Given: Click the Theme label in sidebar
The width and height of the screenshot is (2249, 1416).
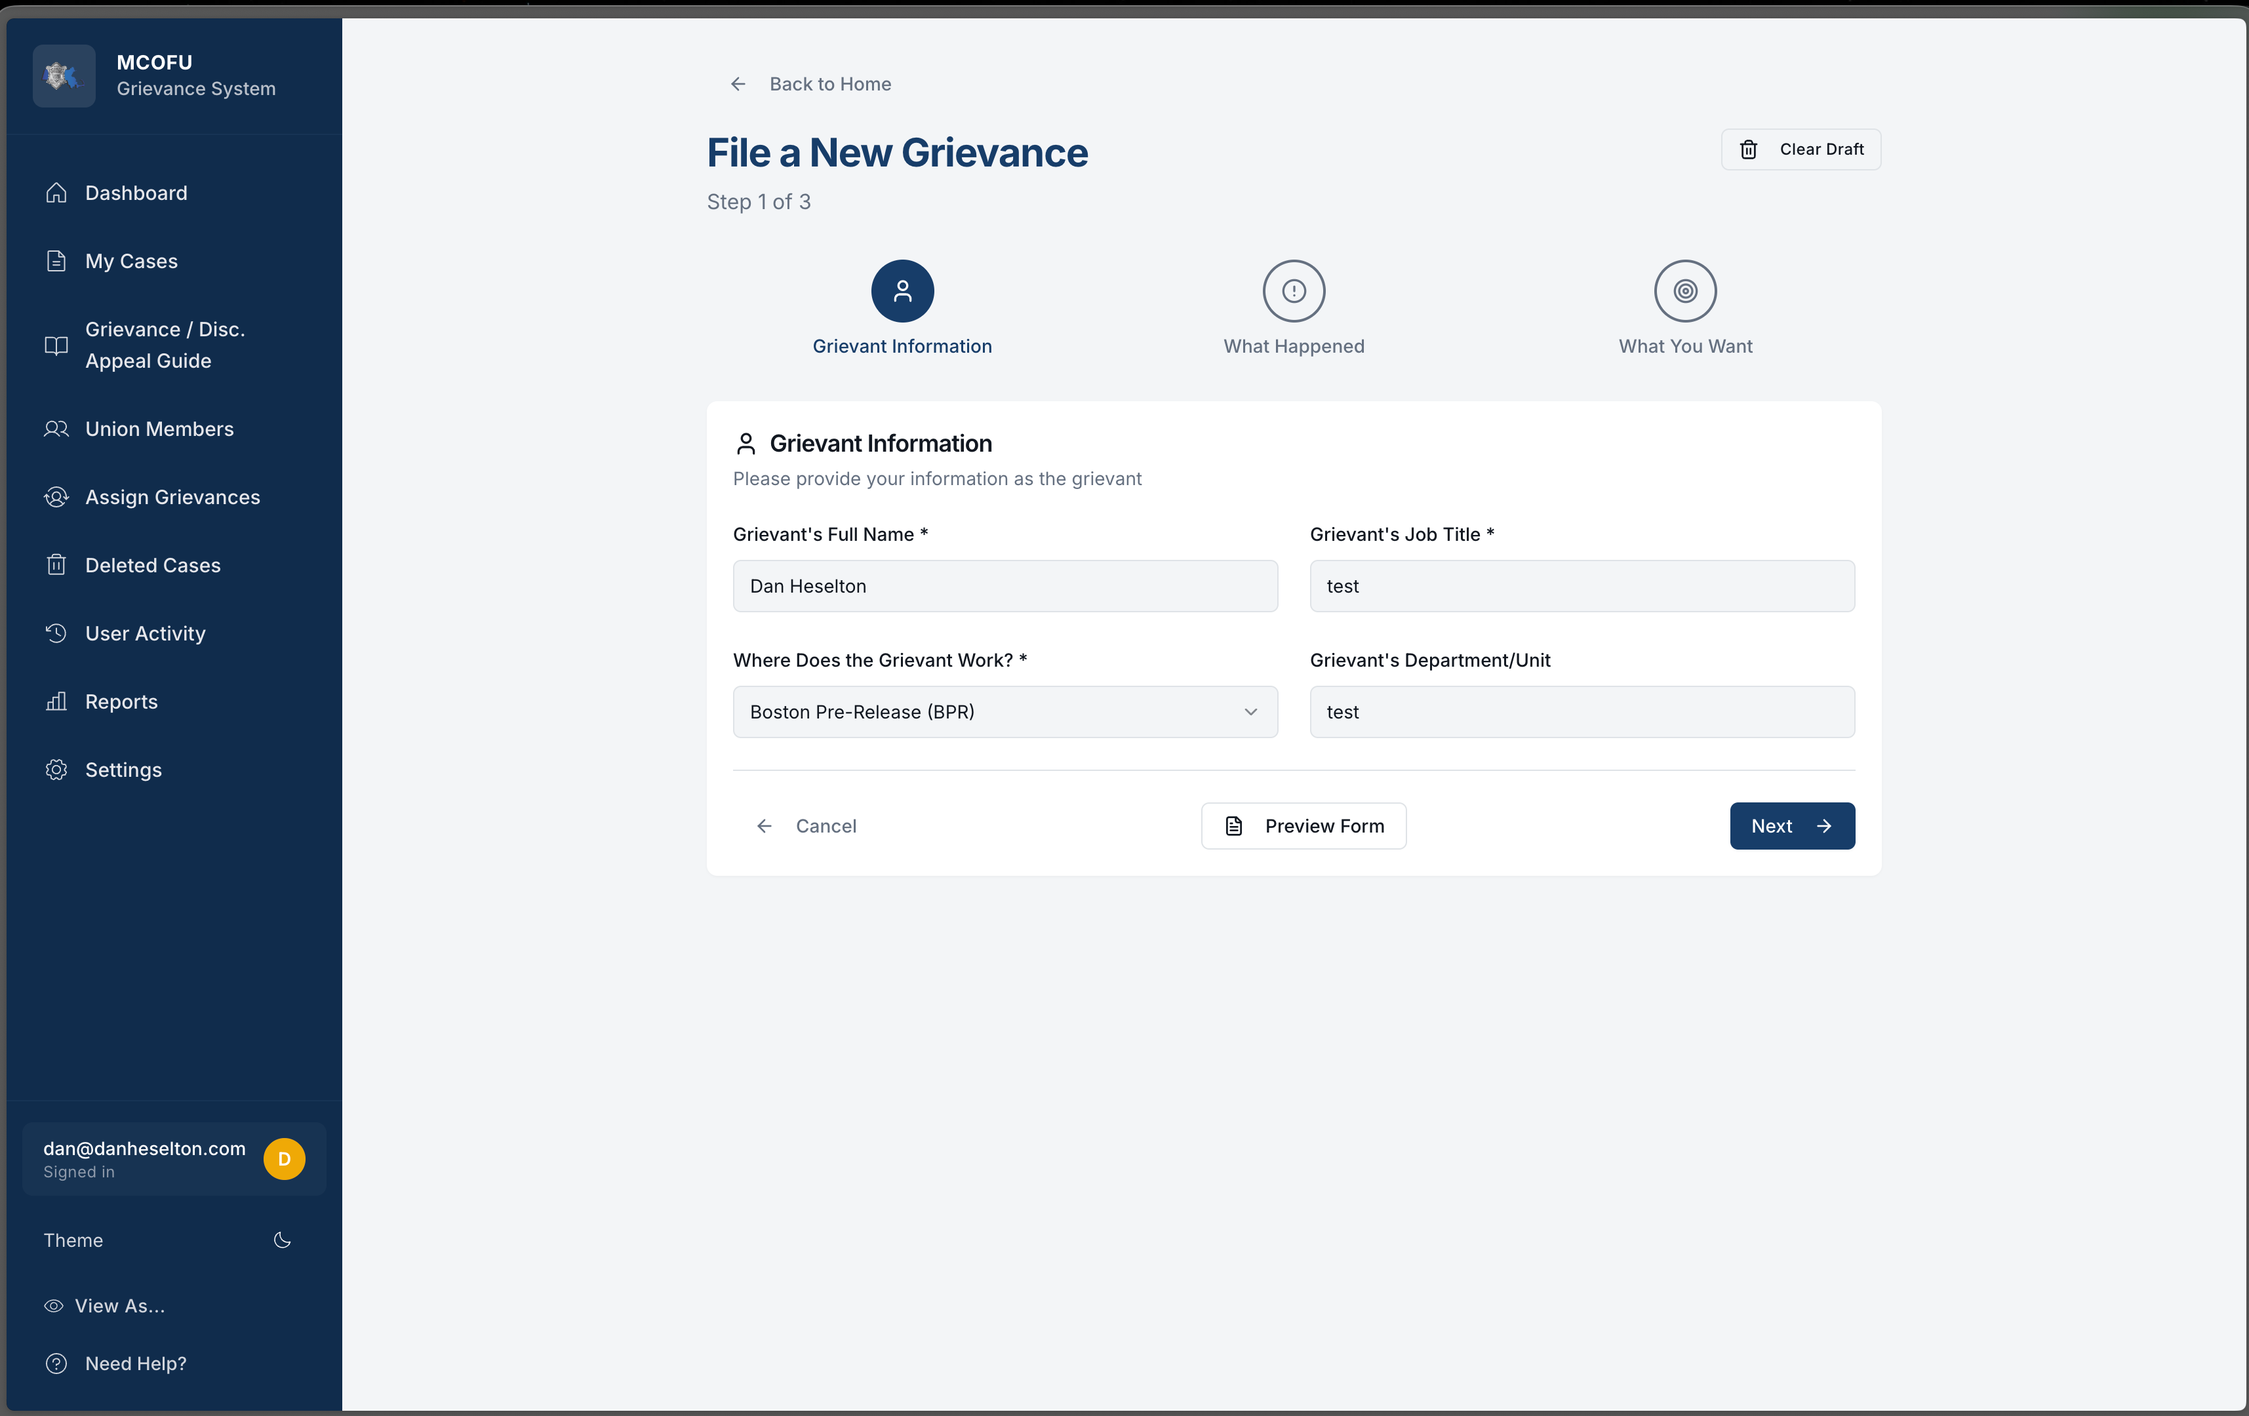Looking at the screenshot, I should [x=73, y=1240].
